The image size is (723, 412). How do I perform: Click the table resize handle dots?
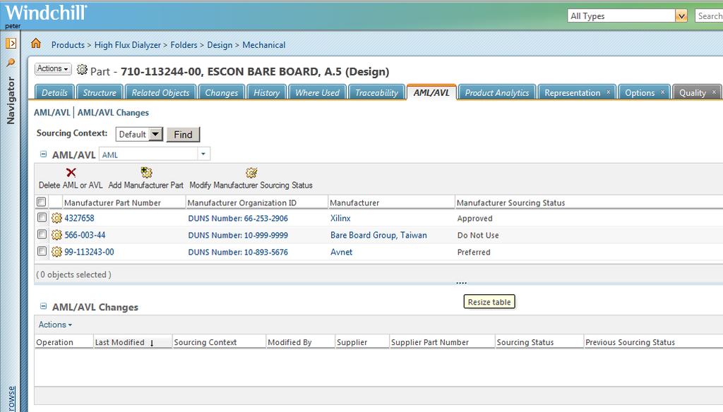(462, 282)
